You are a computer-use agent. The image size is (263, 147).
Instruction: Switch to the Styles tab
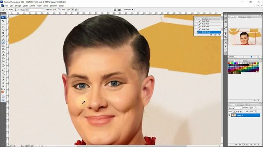[246, 61]
